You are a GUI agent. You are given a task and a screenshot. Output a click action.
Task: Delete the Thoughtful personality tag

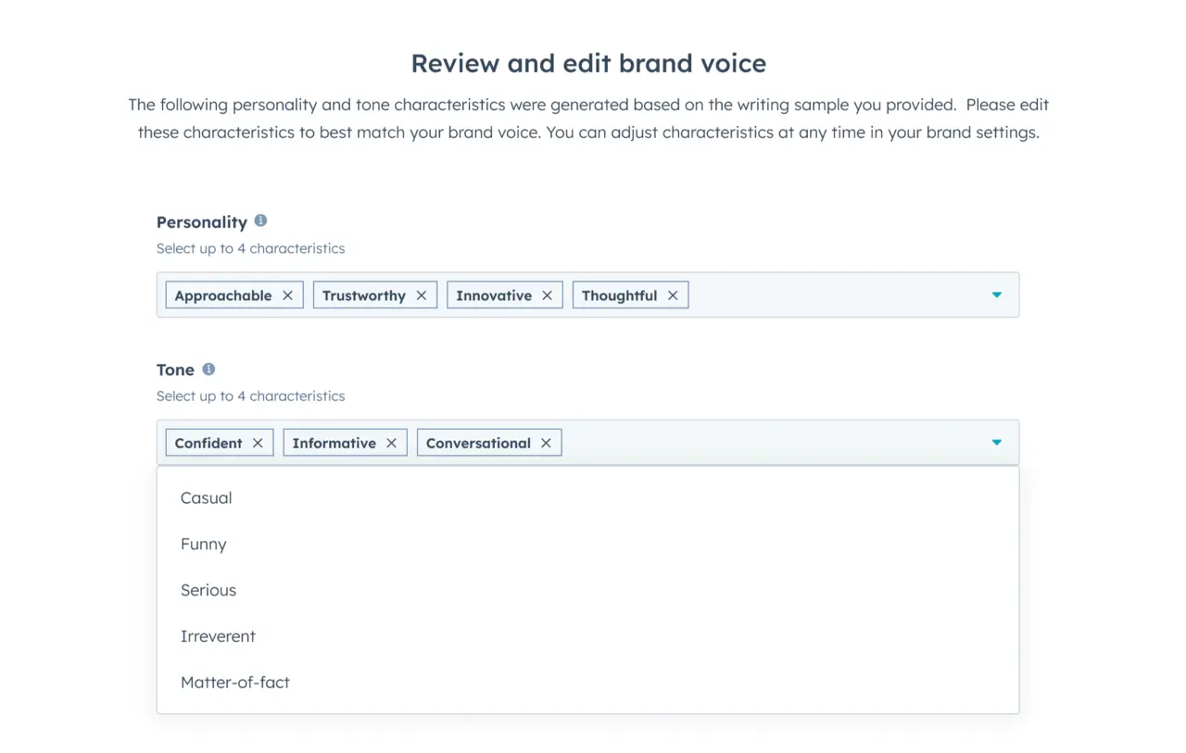click(x=673, y=295)
